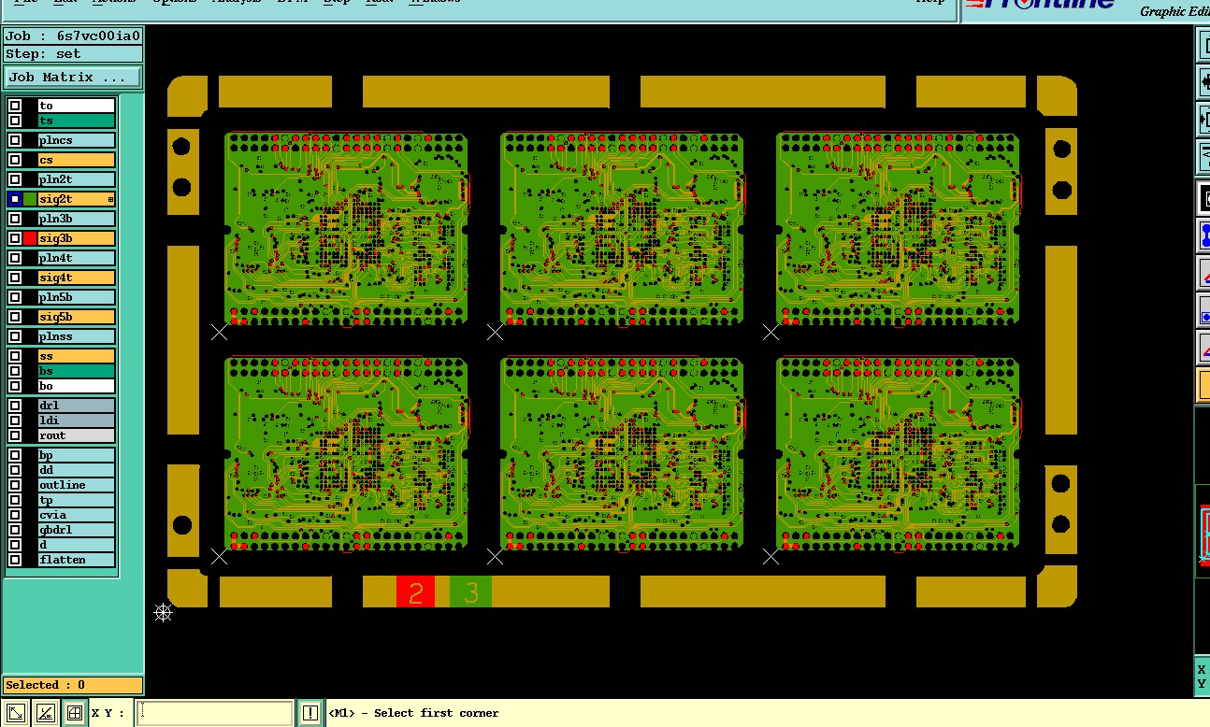Toggle the checkbox for layer bo
This screenshot has height=727, width=1210.
(15, 386)
